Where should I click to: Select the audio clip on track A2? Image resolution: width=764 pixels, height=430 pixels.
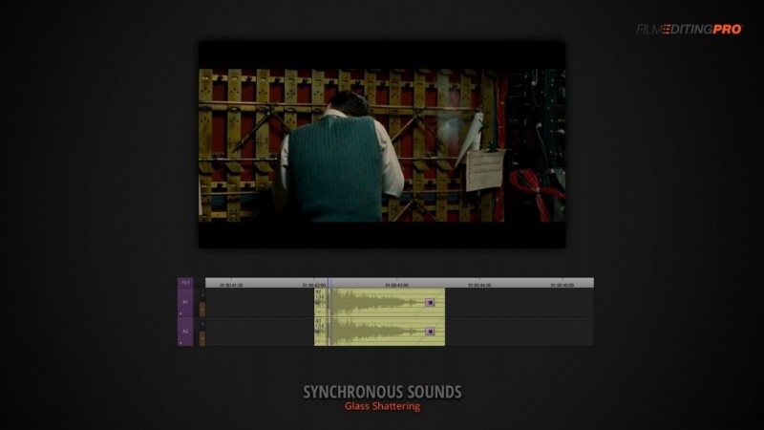tap(379, 332)
